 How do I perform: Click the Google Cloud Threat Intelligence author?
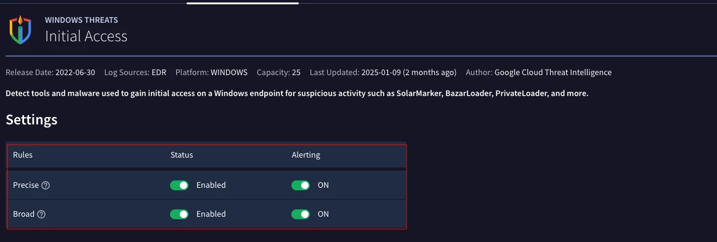point(553,72)
